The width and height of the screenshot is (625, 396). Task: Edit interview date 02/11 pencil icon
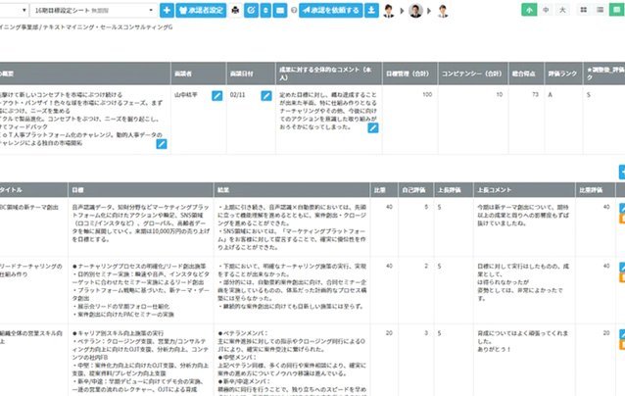266,96
